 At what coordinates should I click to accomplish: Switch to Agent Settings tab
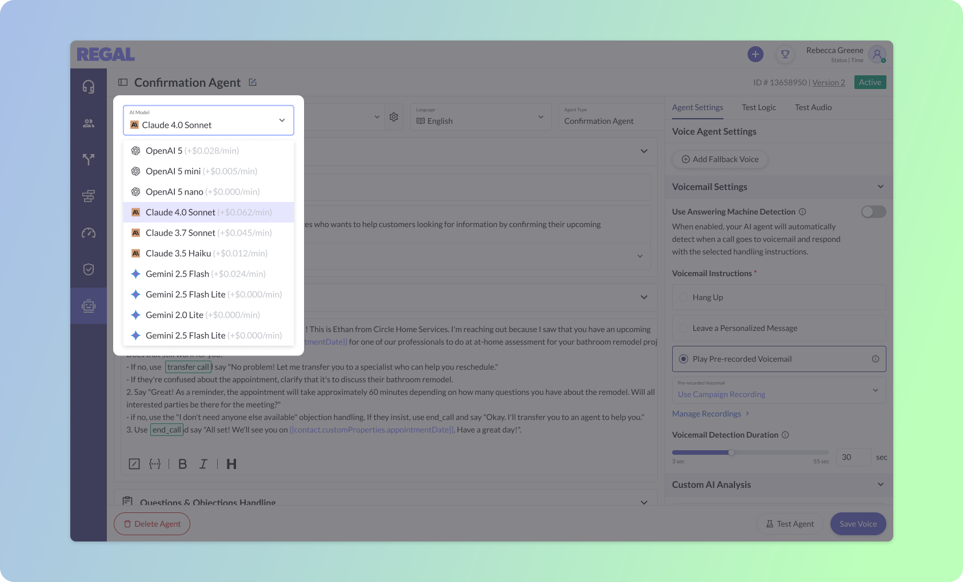coord(697,107)
